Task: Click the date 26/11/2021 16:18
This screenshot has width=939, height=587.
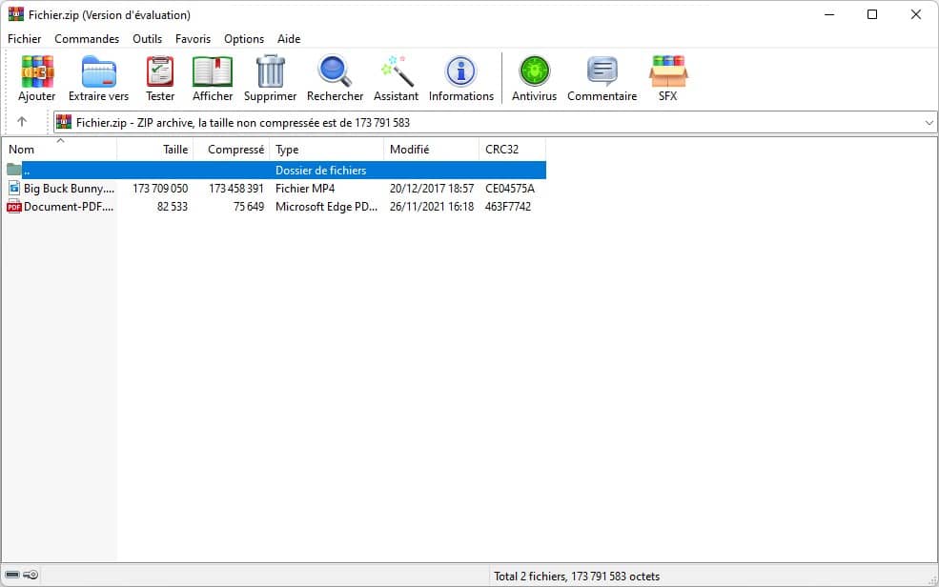Action: [431, 207]
